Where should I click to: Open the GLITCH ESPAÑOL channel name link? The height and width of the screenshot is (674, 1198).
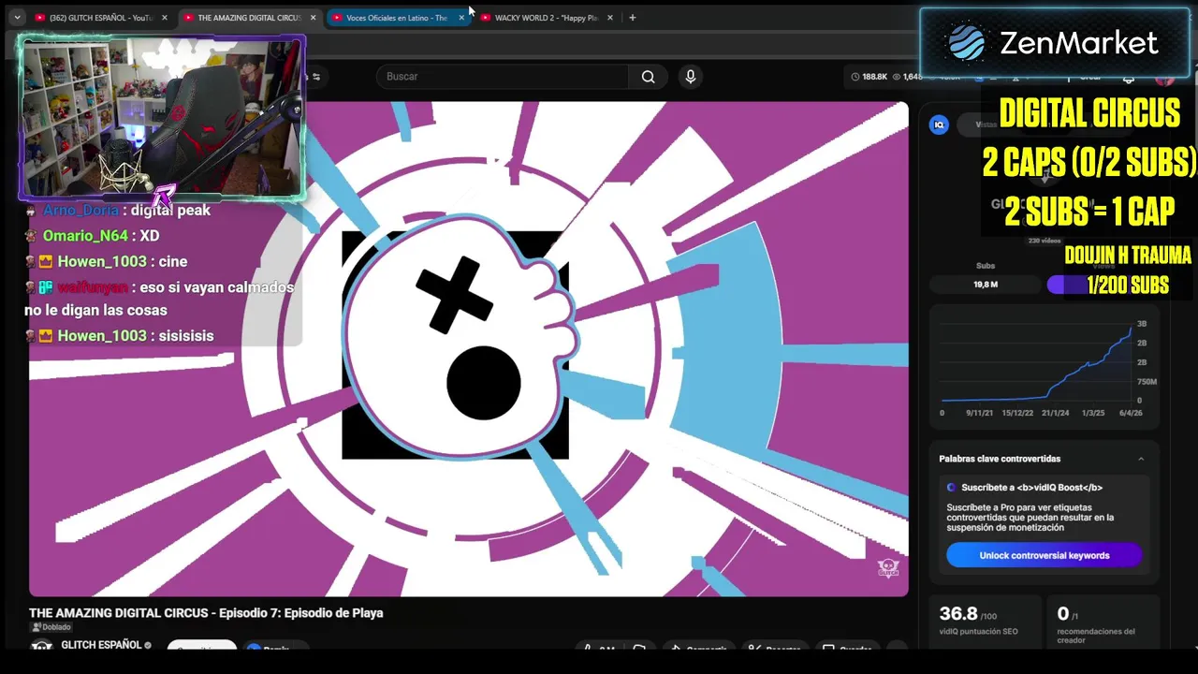click(x=101, y=645)
